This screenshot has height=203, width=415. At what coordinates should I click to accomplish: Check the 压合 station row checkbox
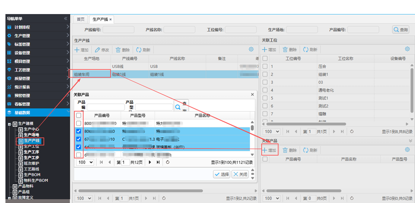[265, 66]
